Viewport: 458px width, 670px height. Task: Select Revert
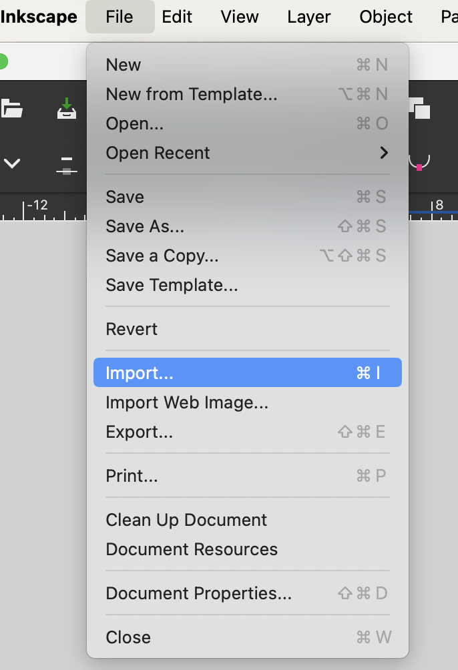tap(248, 329)
